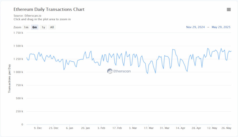Select the 1m zoom range
The width and height of the screenshot is (238, 137).
coord(26,27)
